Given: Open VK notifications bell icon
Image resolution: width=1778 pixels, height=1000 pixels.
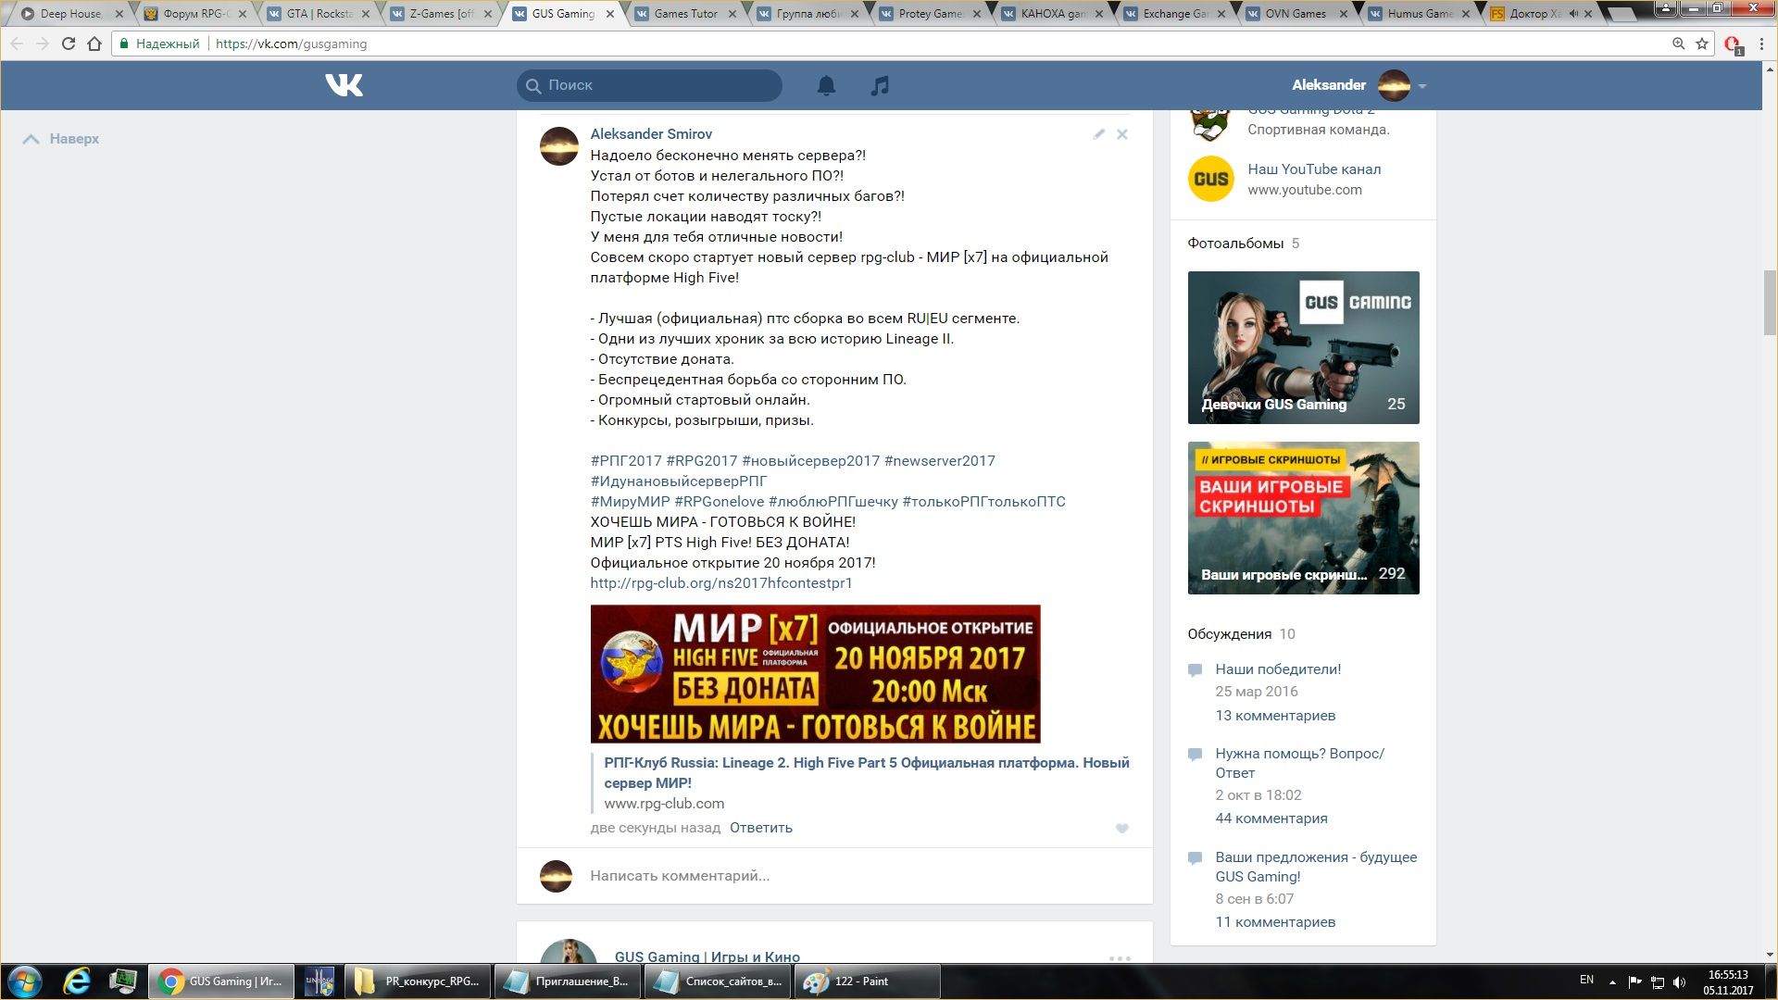Looking at the screenshot, I should 826,85.
